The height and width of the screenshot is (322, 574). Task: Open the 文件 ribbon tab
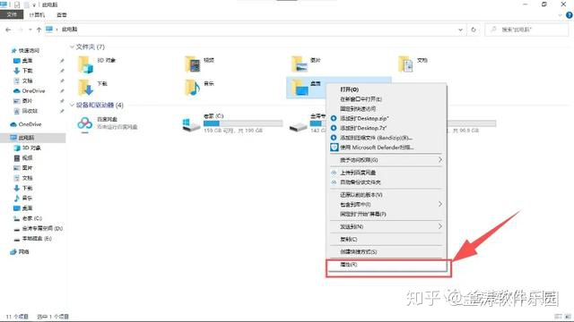pyautogui.click(x=12, y=14)
